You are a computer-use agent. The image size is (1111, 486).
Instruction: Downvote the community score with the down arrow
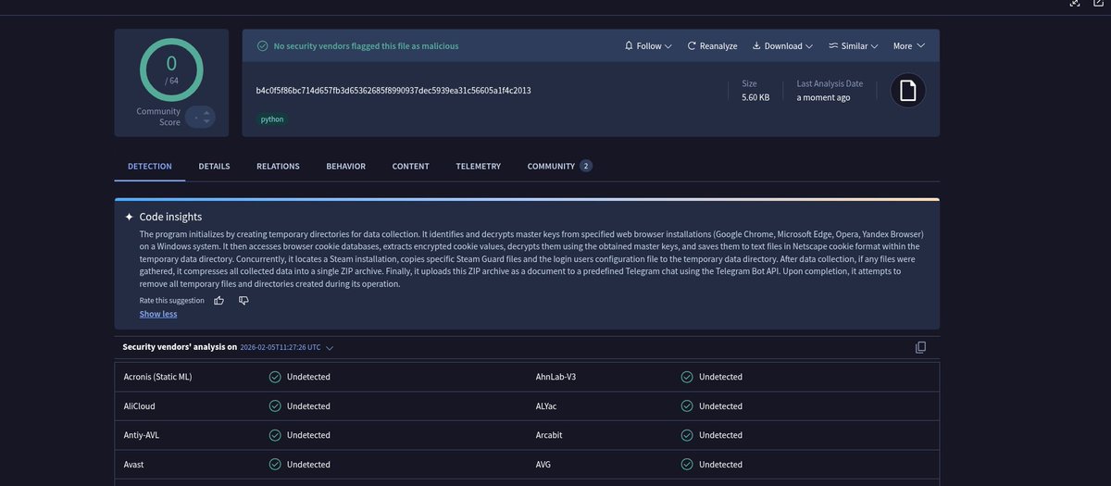click(207, 121)
